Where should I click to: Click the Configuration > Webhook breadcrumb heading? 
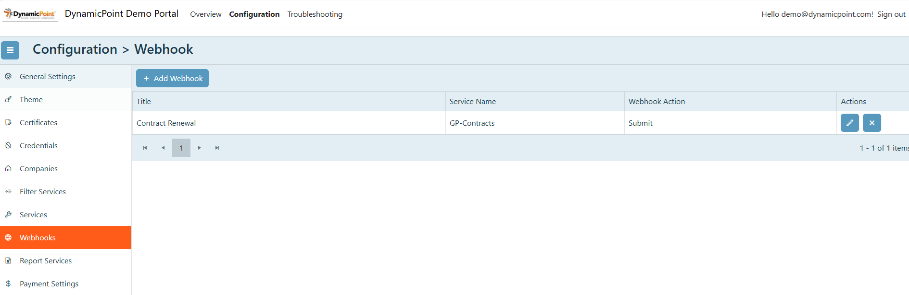coord(113,49)
